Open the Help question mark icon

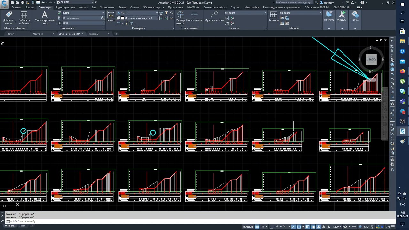(x=362, y=2)
